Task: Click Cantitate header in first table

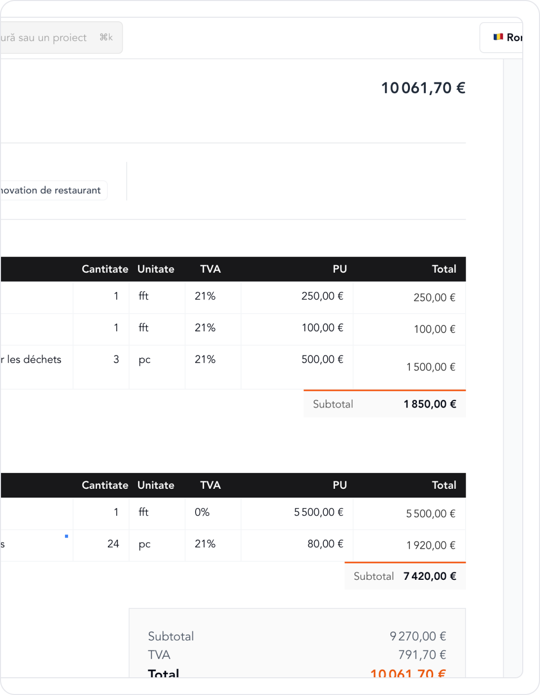Action: coord(104,269)
